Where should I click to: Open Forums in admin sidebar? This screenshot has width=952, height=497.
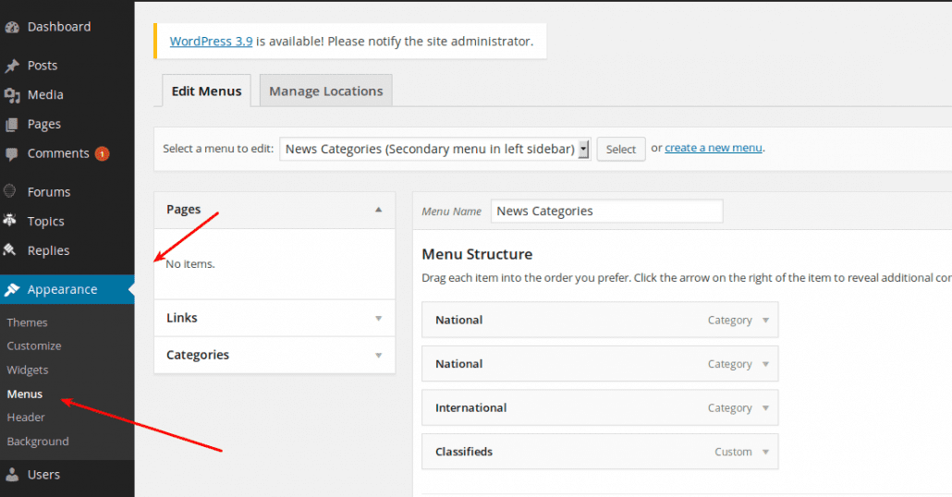tap(49, 192)
